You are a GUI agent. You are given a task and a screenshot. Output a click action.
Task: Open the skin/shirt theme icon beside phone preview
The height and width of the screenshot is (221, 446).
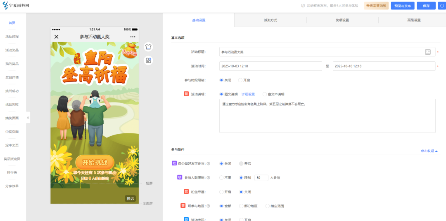coord(148,47)
